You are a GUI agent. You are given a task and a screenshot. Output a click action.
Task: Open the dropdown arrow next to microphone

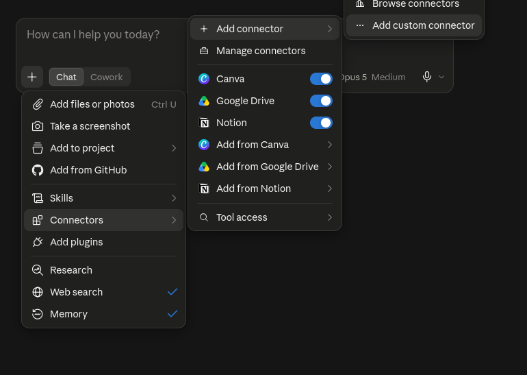(441, 77)
